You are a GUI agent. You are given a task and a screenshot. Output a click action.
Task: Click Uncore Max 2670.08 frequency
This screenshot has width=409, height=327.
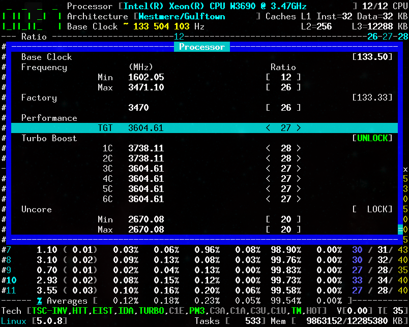point(146,230)
